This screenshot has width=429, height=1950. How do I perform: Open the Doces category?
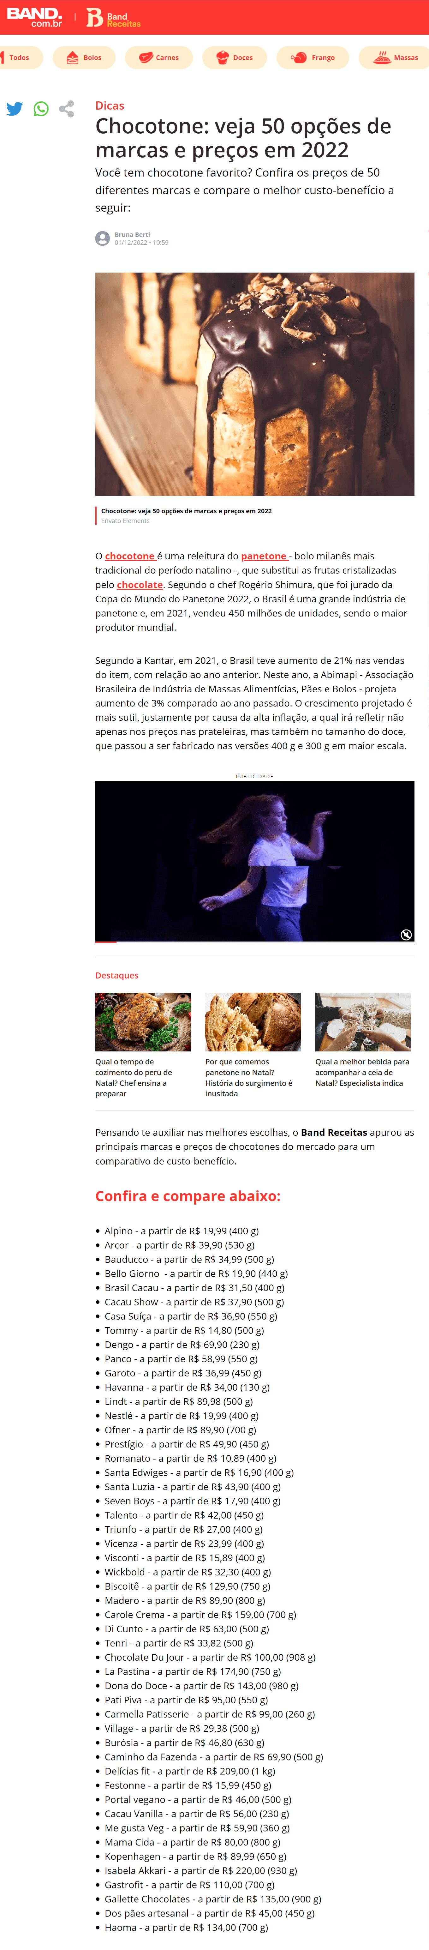click(235, 57)
